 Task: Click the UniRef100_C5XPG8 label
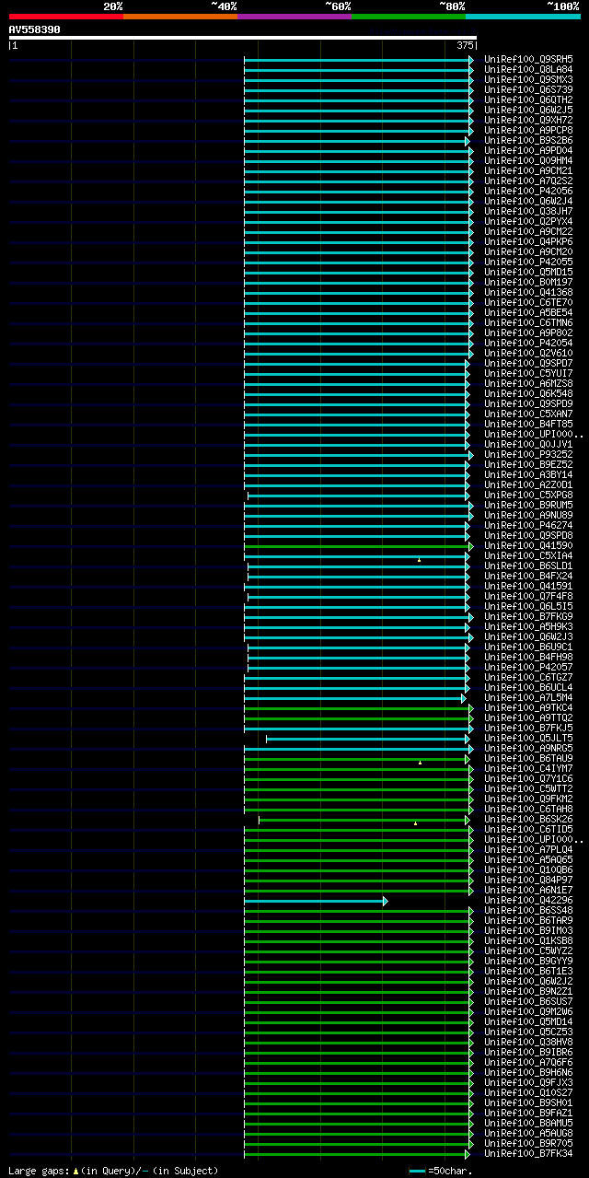tap(528, 495)
